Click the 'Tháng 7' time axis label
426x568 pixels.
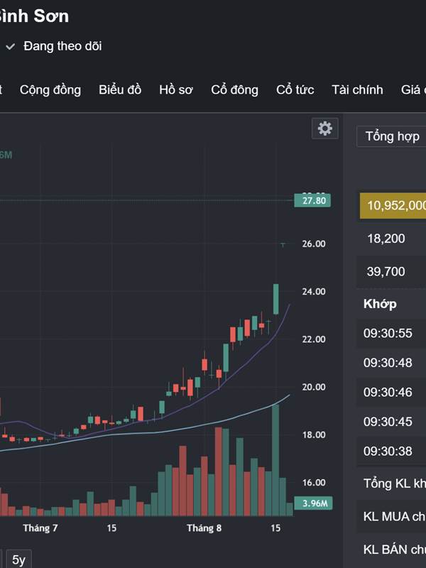click(x=40, y=528)
